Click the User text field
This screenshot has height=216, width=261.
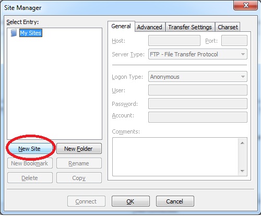tap(198, 90)
